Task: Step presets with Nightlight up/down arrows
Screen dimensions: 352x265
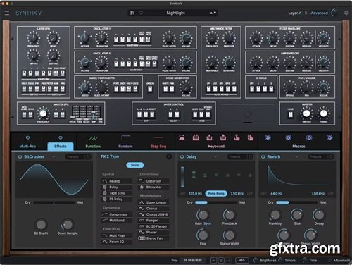Action: pyautogui.click(x=213, y=13)
